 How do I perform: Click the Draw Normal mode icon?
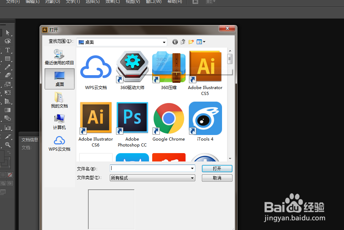coord(3,183)
